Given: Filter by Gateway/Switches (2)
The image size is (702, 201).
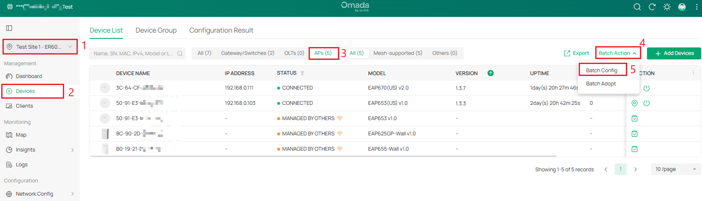Looking at the screenshot, I should 247,53.
